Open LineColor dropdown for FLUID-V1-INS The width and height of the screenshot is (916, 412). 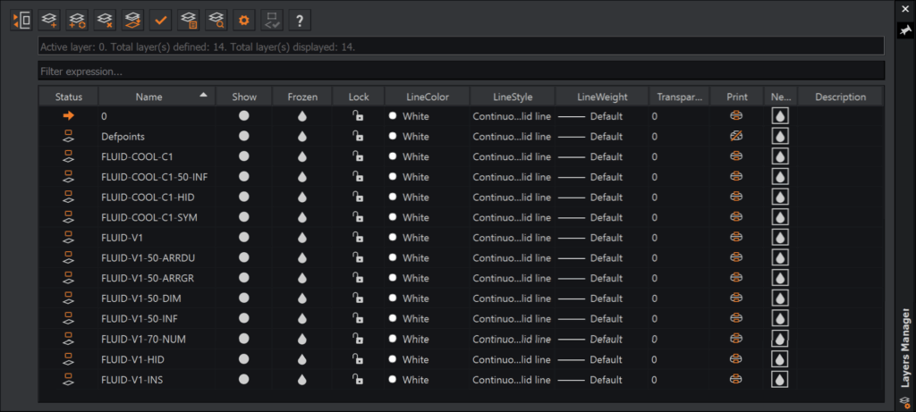click(416, 380)
